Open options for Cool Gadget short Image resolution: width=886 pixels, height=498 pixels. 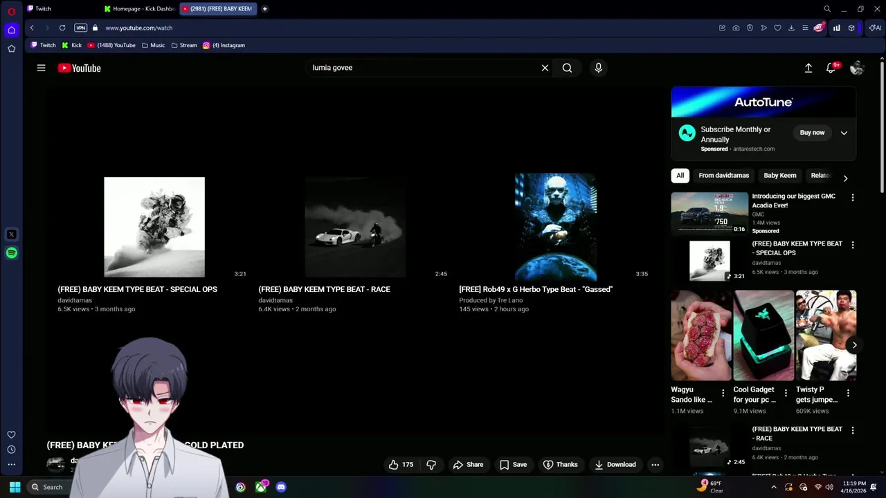(786, 393)
